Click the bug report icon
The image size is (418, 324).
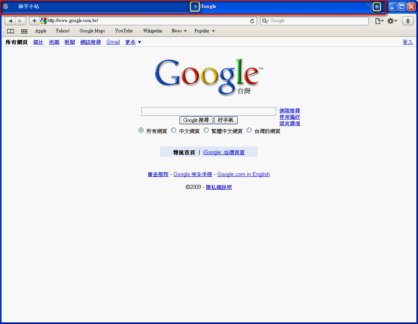(408, 21)
